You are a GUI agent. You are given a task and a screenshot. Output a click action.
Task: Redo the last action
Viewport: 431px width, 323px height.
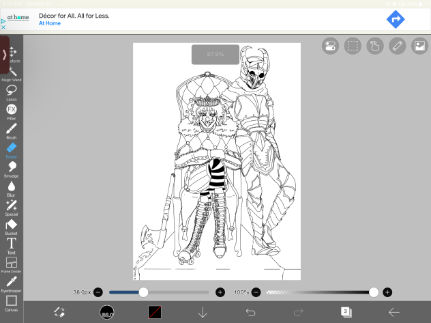[x=298, y=312]
